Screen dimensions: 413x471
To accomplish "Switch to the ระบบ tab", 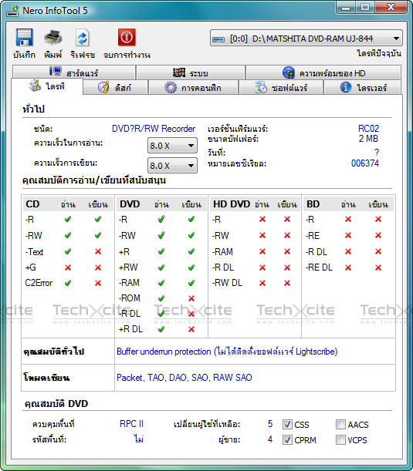I will pos(191,72).
